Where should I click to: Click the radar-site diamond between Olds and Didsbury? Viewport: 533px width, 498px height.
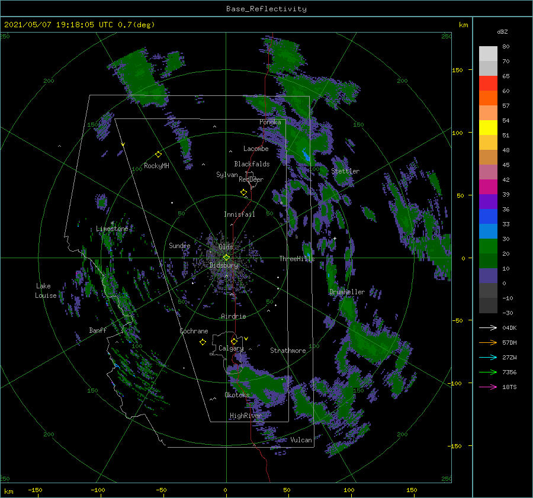pos(226,258)
